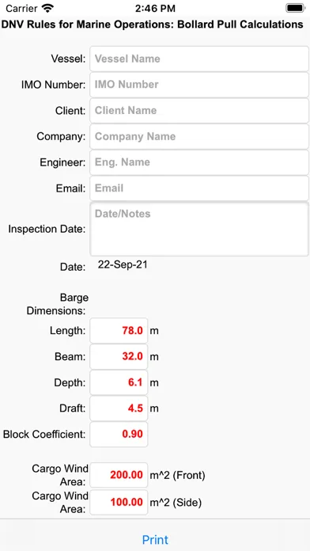Viewport: 310px width, 551px height.
Task: Select the Client Name field
Action: point(199,110)
